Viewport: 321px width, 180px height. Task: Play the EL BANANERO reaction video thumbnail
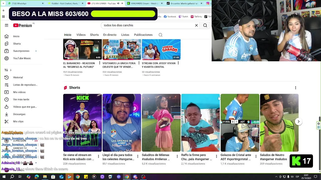point(83,49)
